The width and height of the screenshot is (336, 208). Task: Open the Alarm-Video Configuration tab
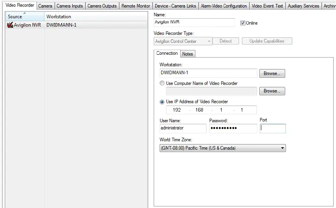point(224,6)
